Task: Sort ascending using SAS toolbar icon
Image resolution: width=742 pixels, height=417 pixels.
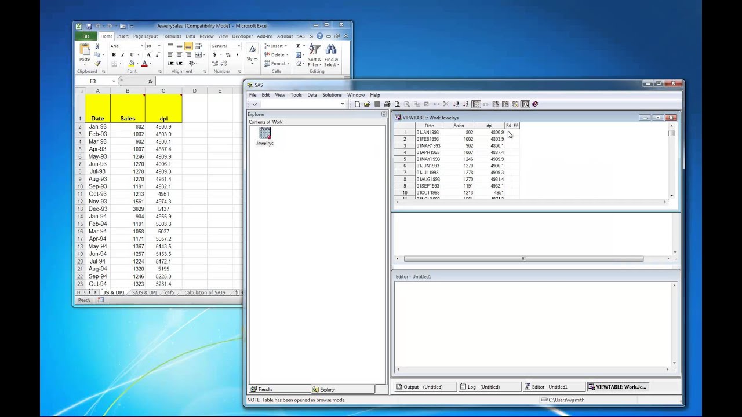Action: pos(456,104)
